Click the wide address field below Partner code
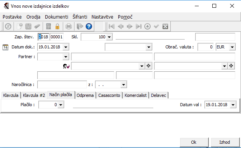This screenshot has height=148, width=241. [76, 75]
